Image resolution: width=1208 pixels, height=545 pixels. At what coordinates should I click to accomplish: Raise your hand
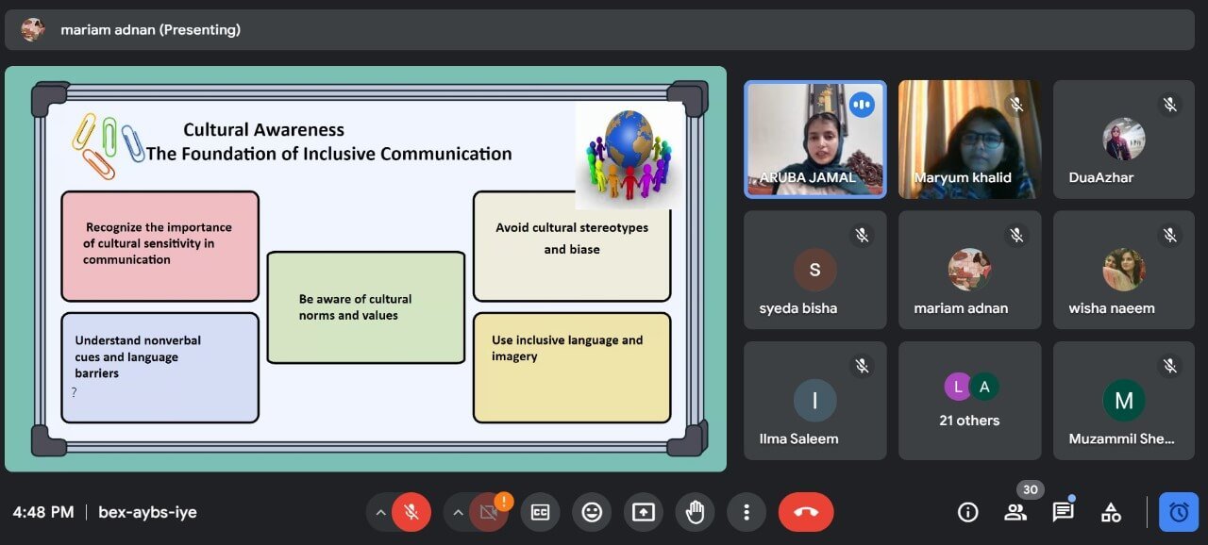pos(695,512)
